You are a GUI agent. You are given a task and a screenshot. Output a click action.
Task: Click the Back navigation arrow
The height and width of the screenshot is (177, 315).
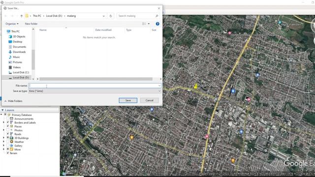(6, 16)
